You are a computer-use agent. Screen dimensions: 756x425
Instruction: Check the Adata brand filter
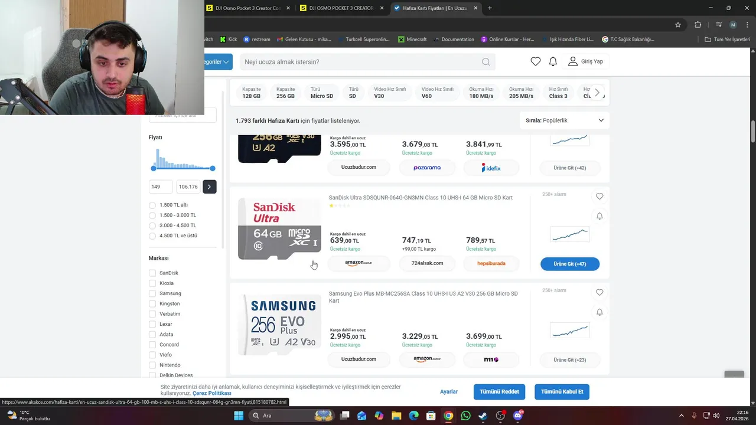tap(152, 334)
